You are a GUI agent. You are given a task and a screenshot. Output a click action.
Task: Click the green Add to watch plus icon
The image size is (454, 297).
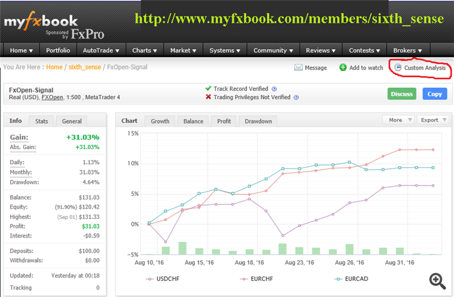pos(343,67)
